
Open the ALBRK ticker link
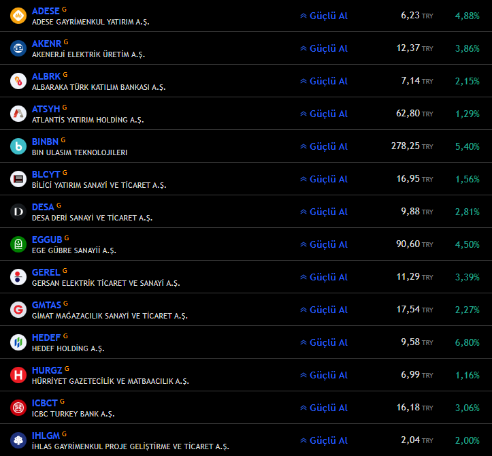click(46, 76)
